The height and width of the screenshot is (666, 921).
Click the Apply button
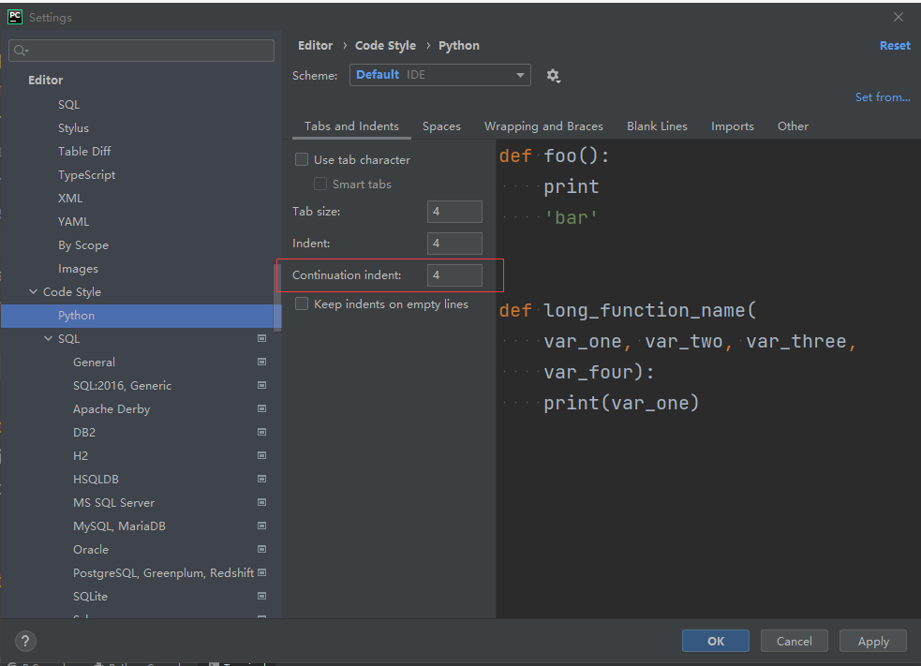(x=873, y=641)
